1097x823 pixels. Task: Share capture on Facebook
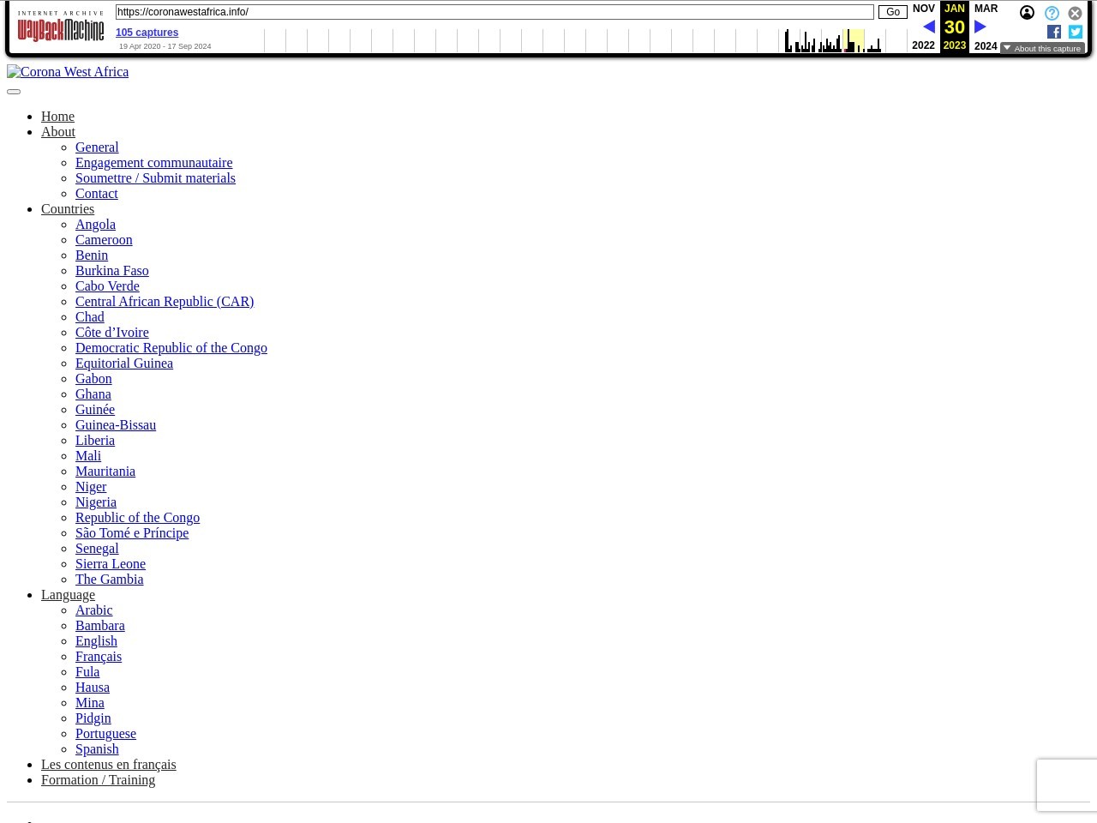click(1054, 32)
